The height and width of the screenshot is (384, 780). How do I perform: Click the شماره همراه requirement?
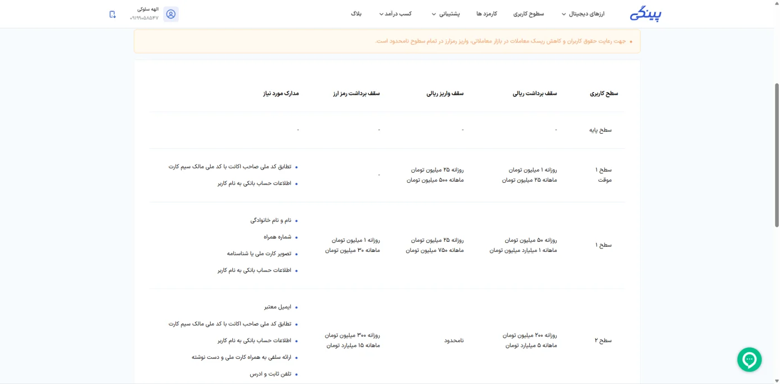click(x=277, y=237)
